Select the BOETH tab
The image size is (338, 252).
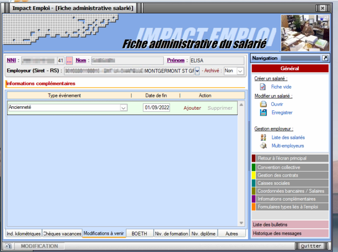pyautogui.click(x=139, y=234)
